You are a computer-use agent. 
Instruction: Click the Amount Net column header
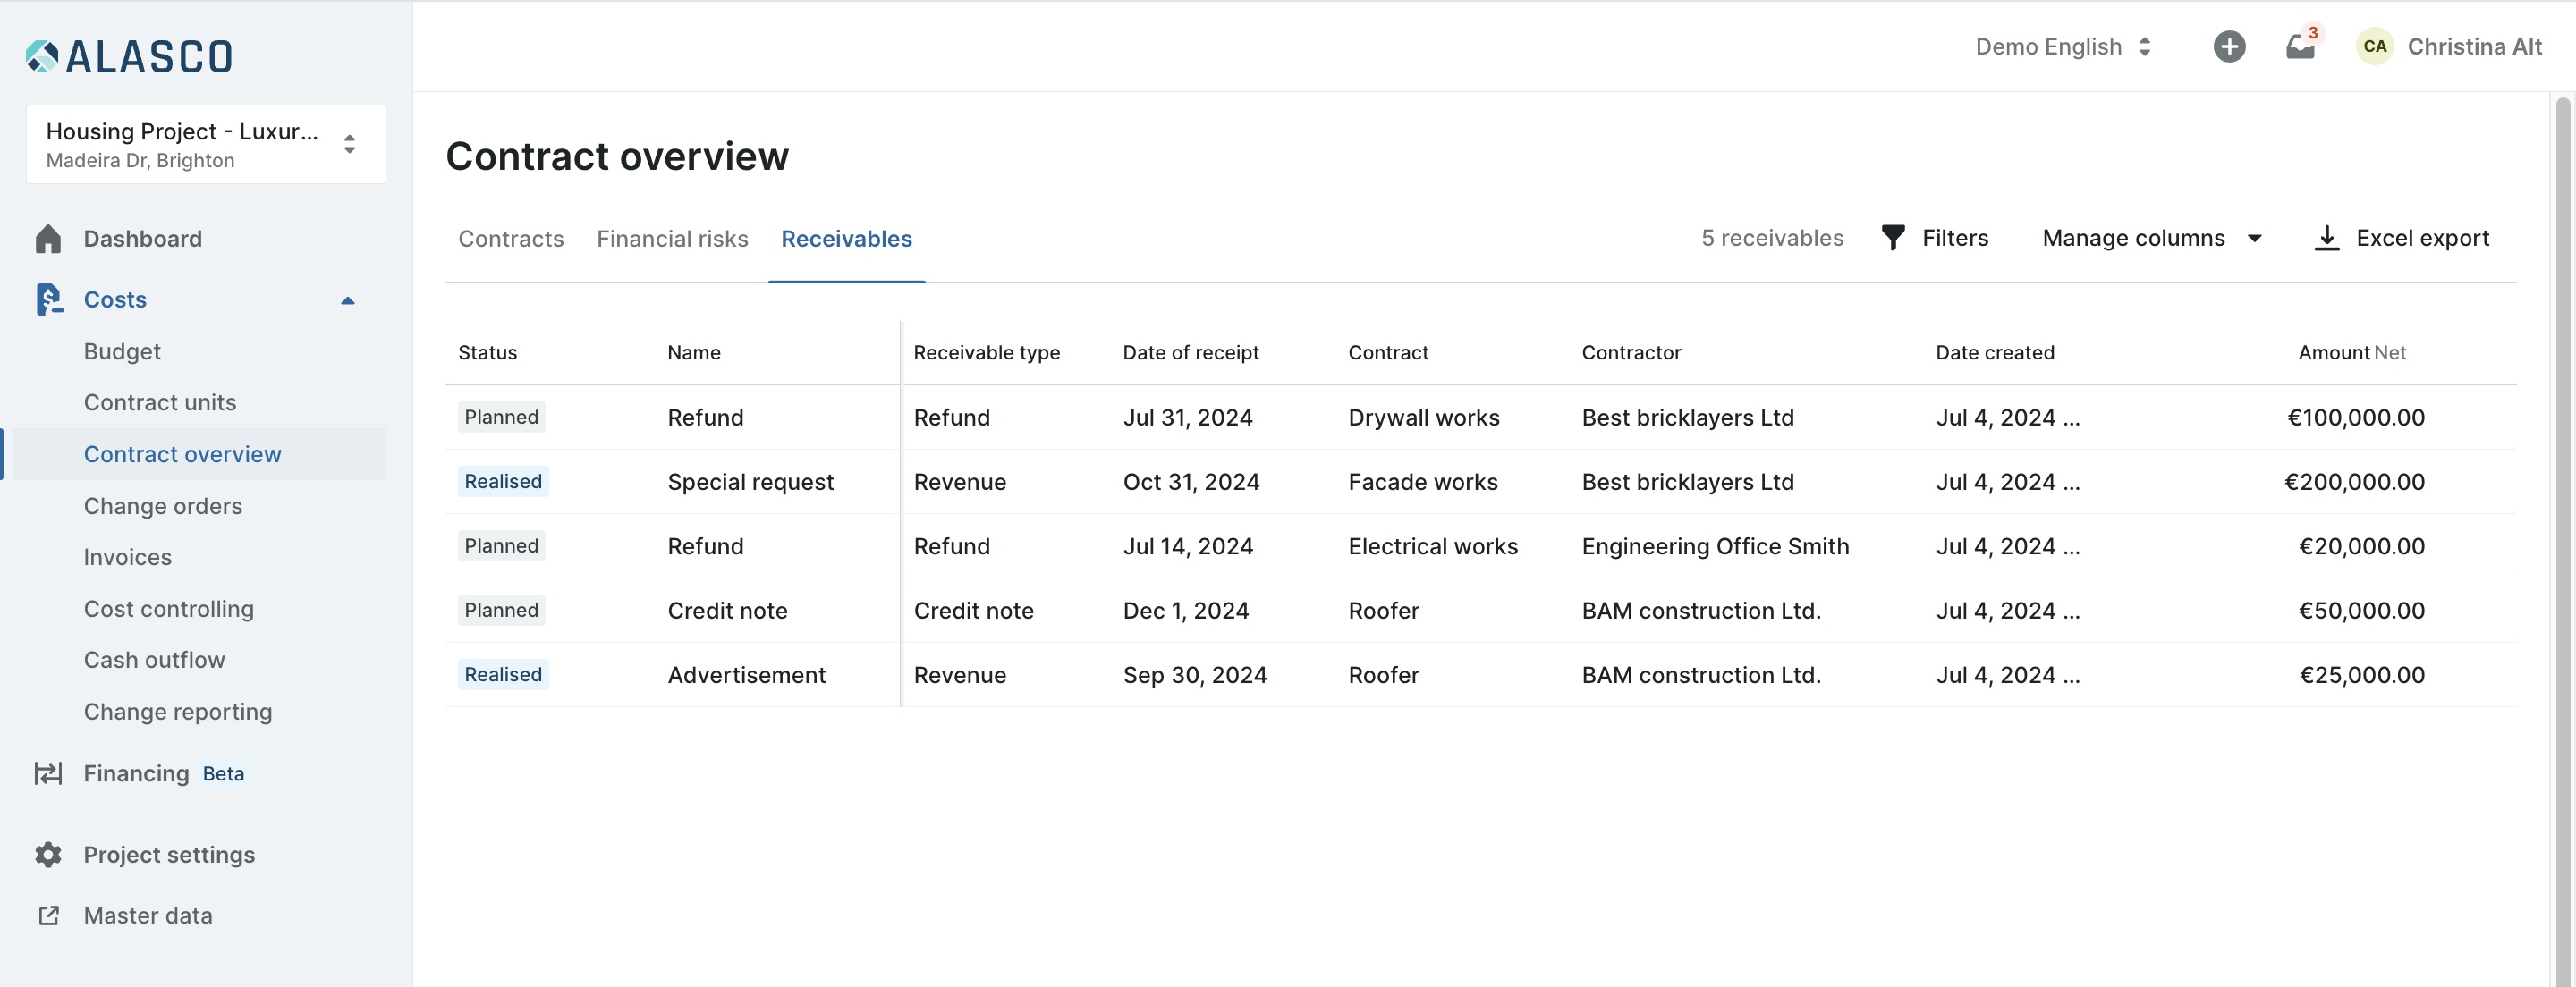2352,352
